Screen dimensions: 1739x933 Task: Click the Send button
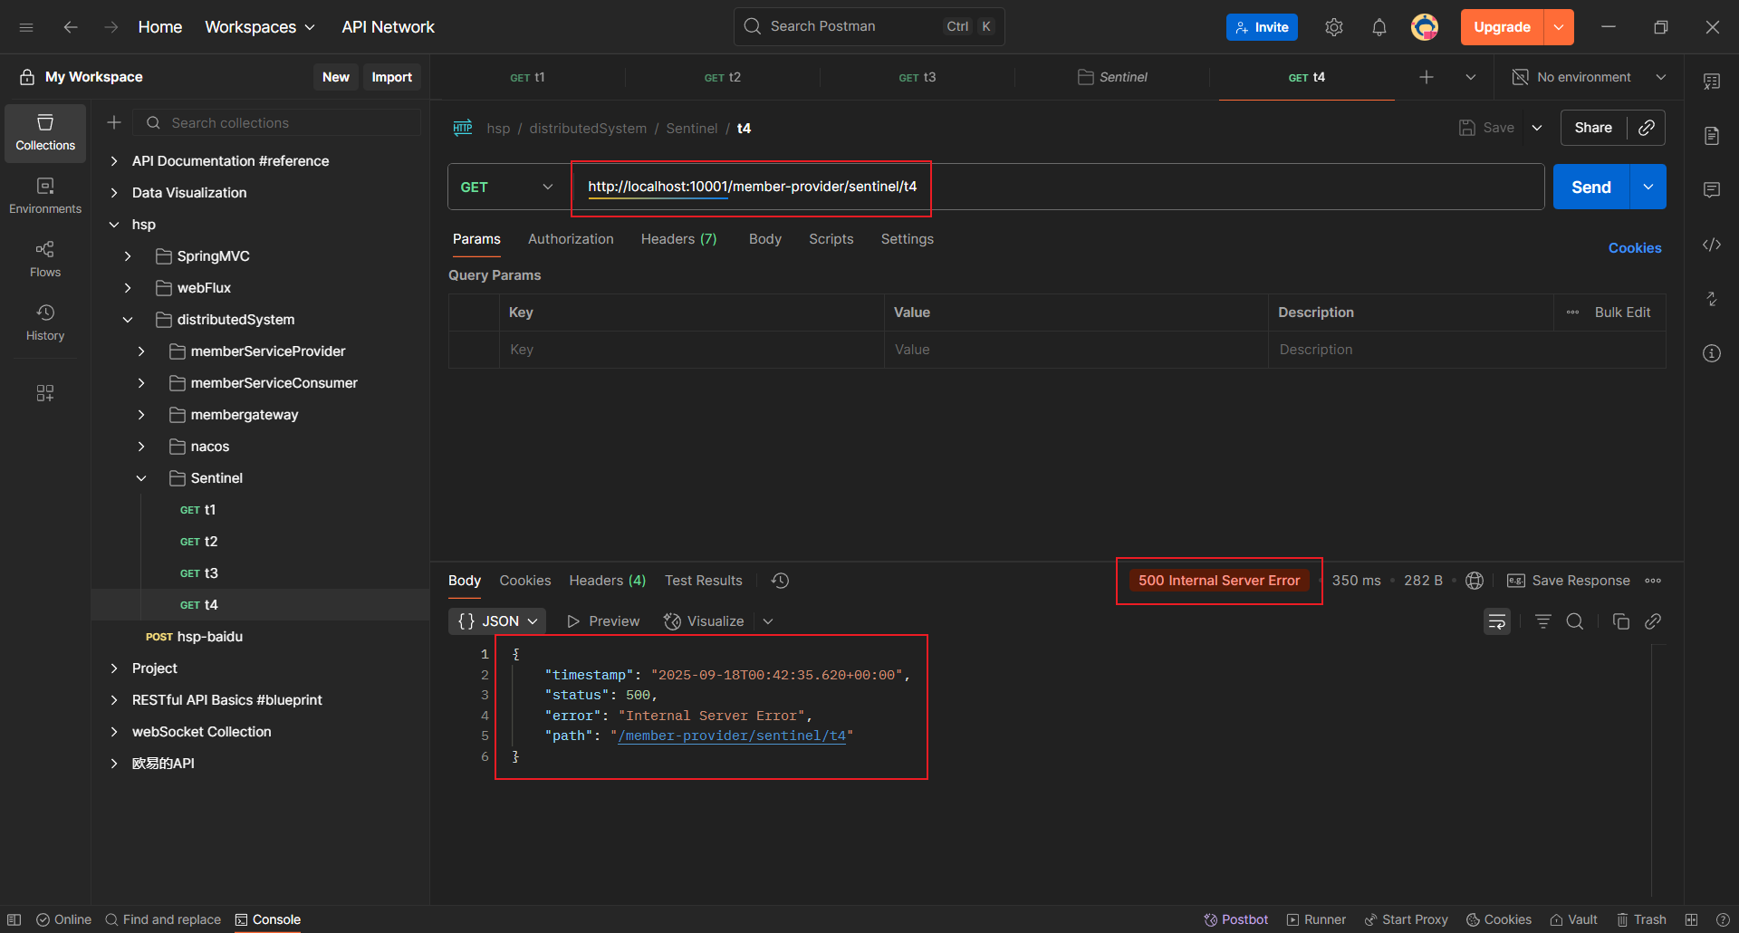pos(1590,187)
